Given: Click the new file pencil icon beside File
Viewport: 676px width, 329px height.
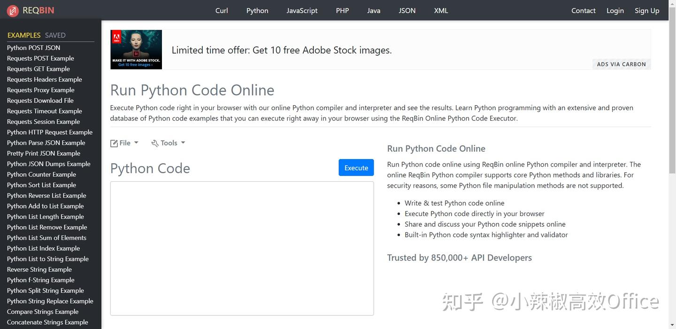Looking at the screenshot, I should click(x=114, y=142).
